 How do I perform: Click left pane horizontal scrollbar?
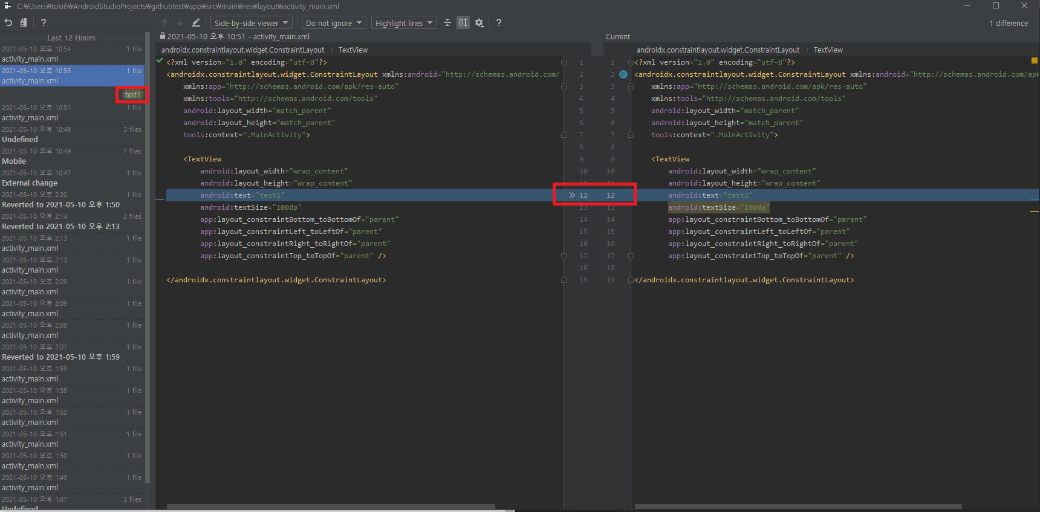pyautogui.click(x=331, y=507)
